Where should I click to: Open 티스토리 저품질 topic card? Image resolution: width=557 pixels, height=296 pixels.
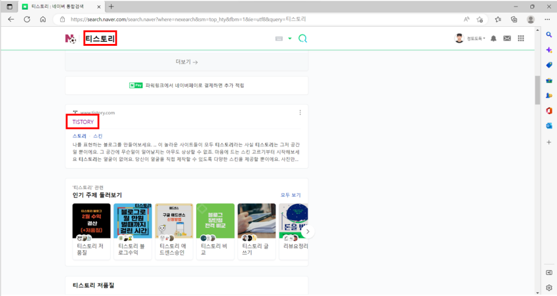click(91, 231)
